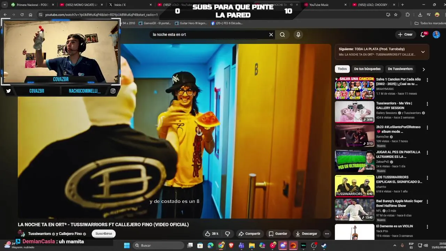446x251 pixels.
Task: Go to the browser home page icon
Action: [x=30, y=15]
